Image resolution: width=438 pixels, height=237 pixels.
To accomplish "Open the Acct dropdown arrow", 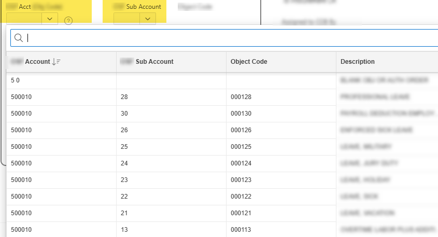I will click(x=50, y=19).
